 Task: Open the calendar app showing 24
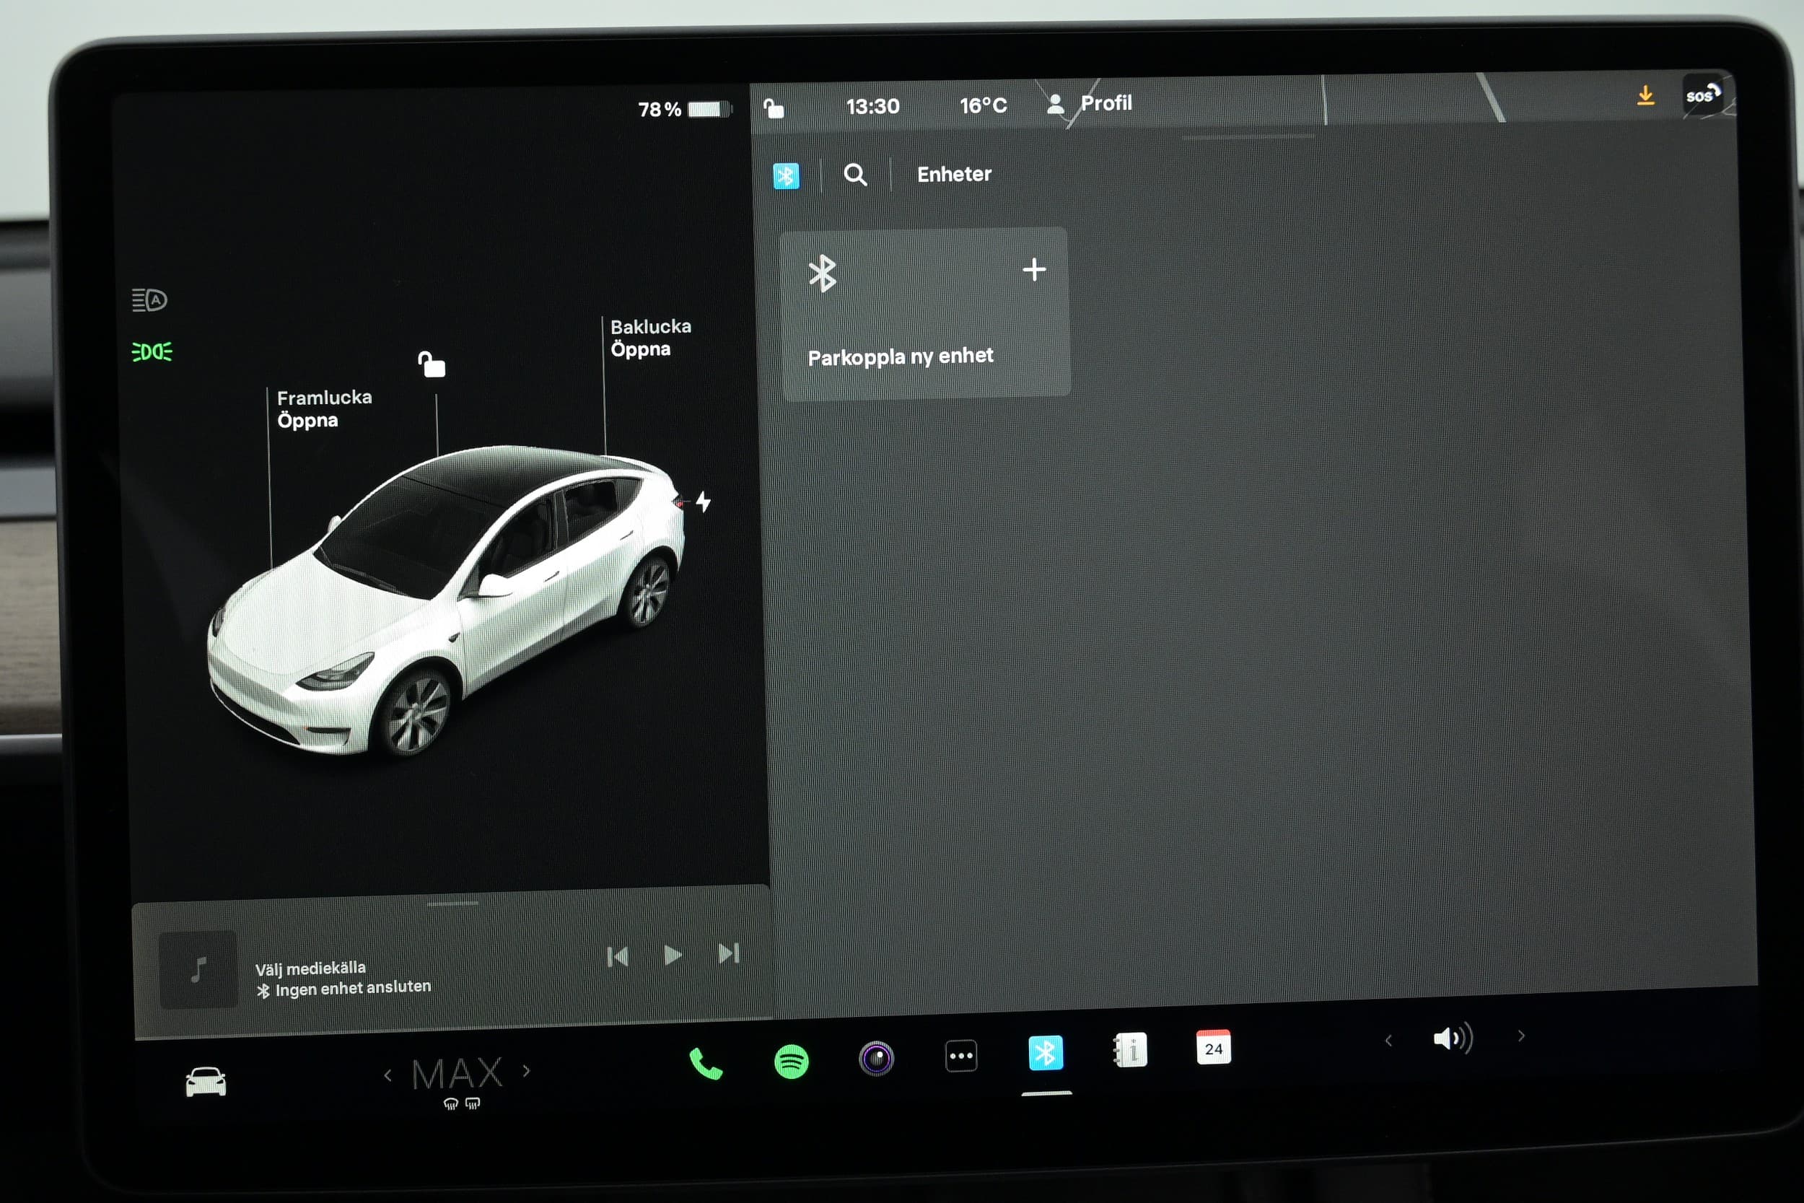[x=1214, y=1047]
